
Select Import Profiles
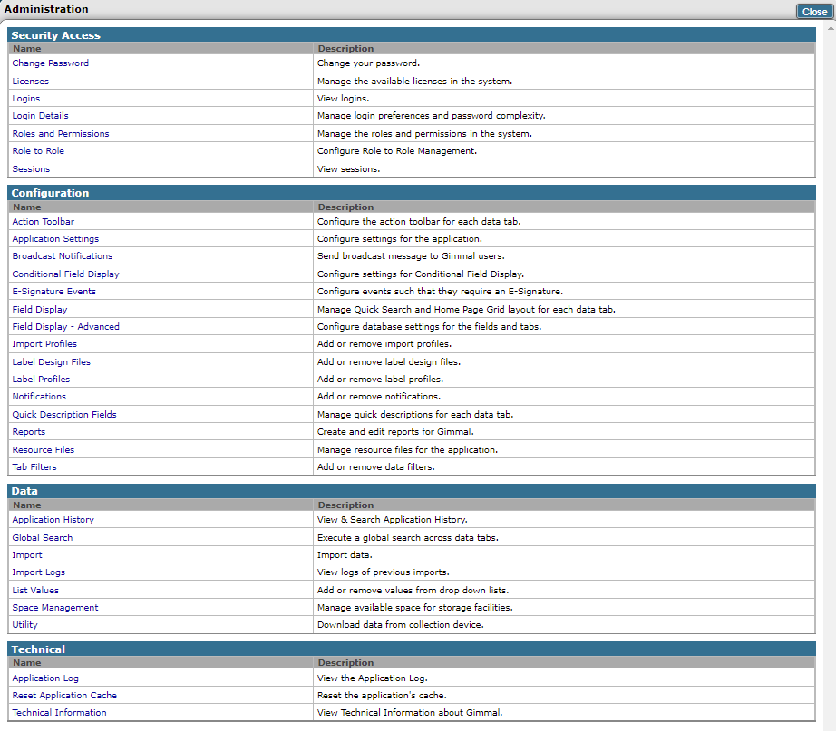44,344
